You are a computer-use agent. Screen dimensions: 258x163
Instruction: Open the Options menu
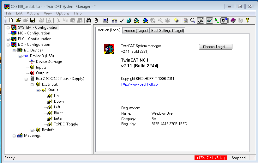63,13
